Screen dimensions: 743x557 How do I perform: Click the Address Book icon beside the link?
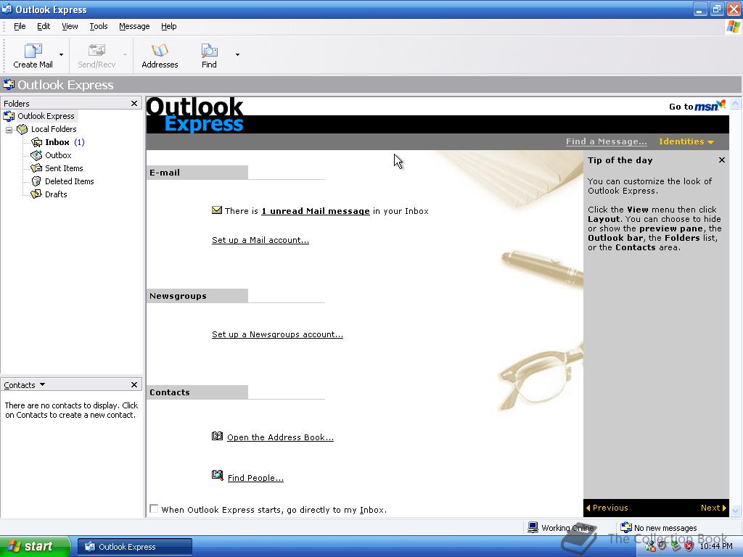click(x=217, y=436)
